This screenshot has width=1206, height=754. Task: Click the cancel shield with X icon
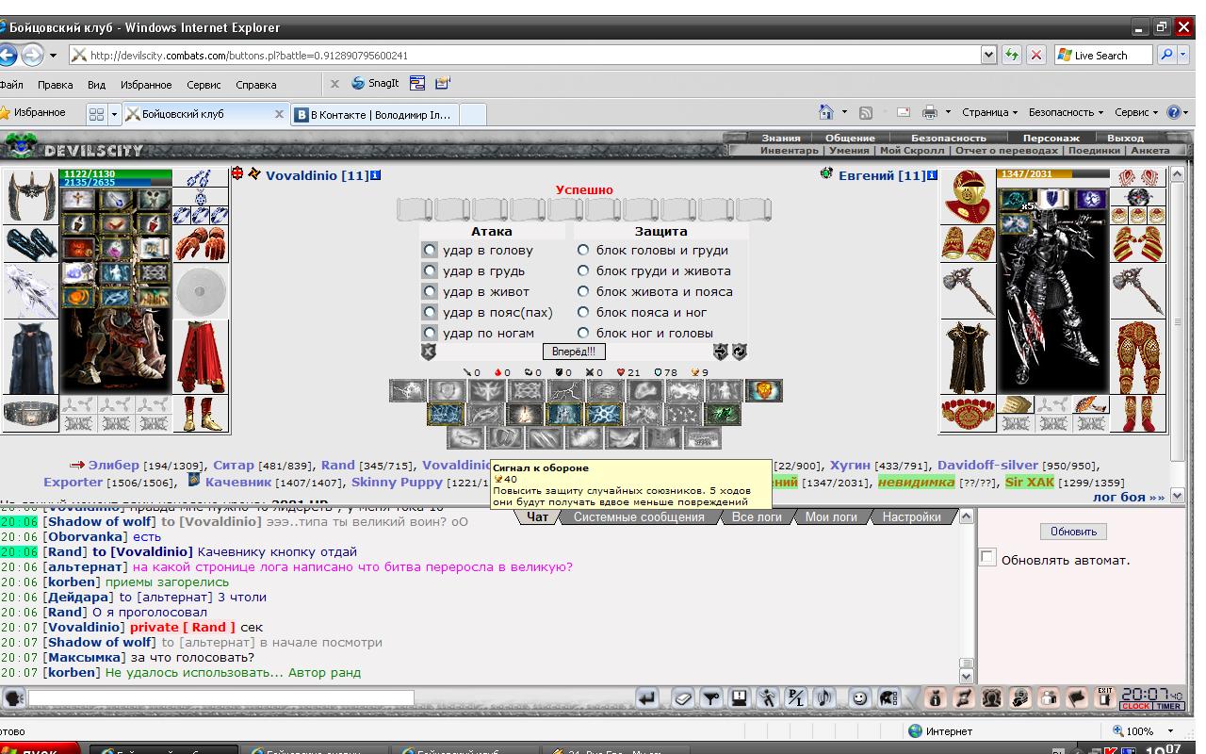point(429,351)
